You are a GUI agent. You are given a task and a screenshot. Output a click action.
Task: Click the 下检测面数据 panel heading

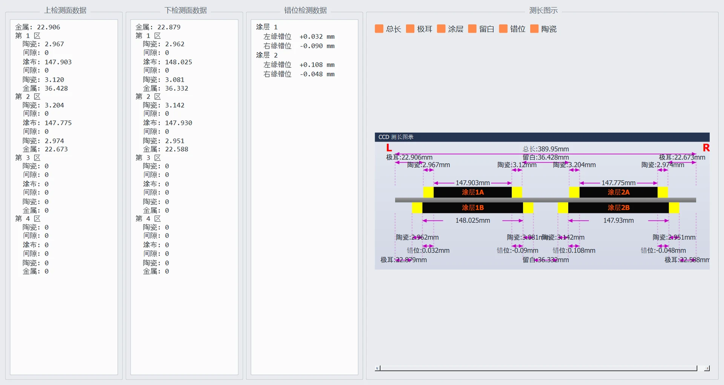186,10
